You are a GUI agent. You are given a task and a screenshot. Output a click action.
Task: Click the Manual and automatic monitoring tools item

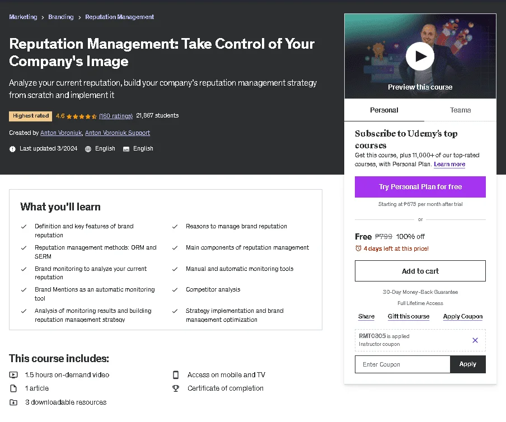click(240, 269)
